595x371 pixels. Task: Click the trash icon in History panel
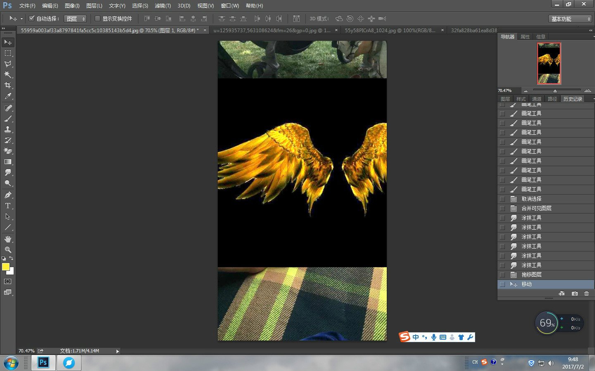click(586, 294)
